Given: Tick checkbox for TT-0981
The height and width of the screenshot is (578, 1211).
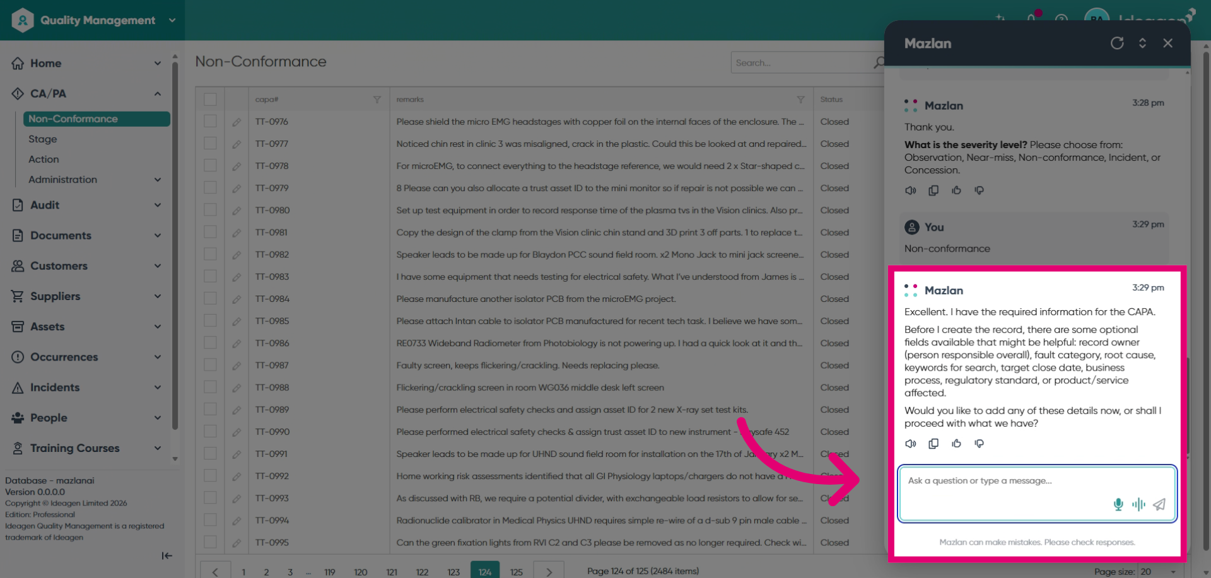Looking at the screenshot, I should 210,232.
